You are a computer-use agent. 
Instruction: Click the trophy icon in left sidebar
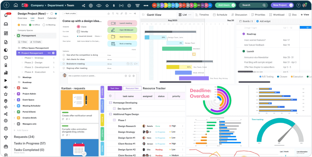pyautogui.click(x=6, y=137)
